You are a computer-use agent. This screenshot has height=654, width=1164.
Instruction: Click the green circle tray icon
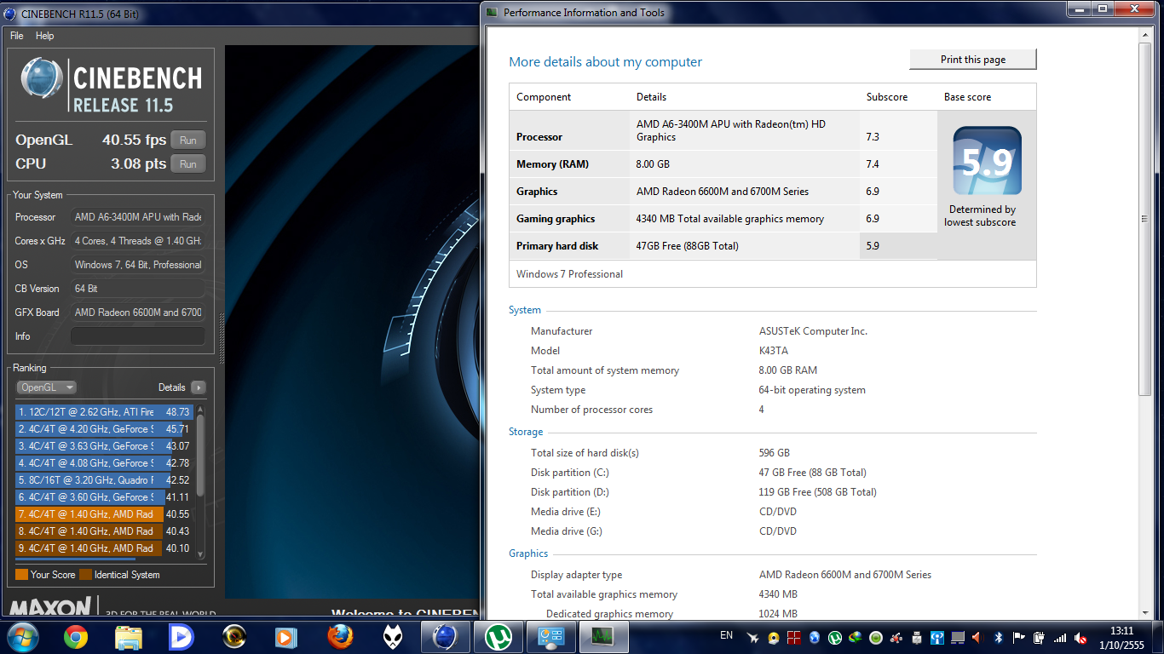coord(876,638)
